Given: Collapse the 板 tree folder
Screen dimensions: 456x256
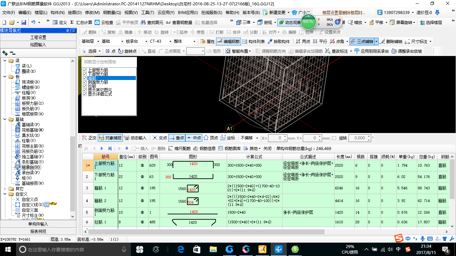Looking at the screenshot, I should (5, 77).
